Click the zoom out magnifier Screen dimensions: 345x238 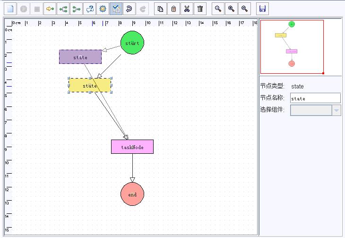click(244, 9)
